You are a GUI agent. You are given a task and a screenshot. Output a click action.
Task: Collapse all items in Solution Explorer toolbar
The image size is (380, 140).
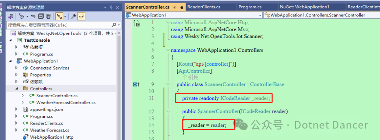tap(41, 16)
